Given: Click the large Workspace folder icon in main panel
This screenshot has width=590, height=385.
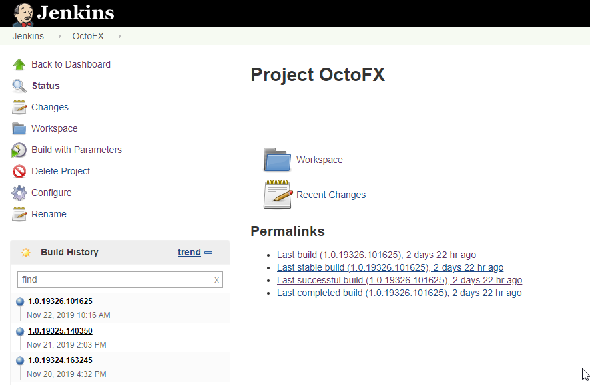Looking at the screenshot, I should tap(278, 160).
